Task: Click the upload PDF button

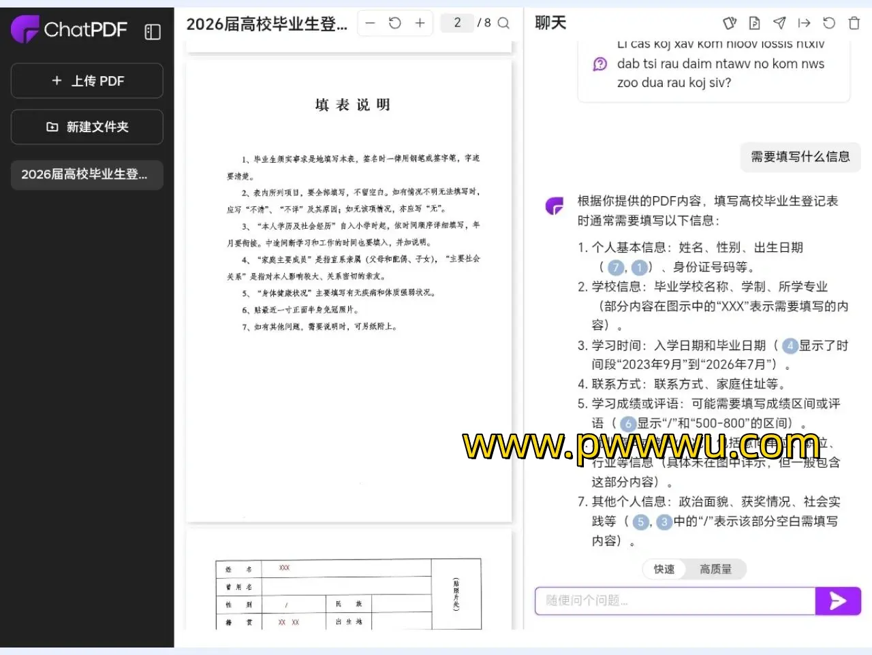Action: pyautogui.click(x=87, y=81)
